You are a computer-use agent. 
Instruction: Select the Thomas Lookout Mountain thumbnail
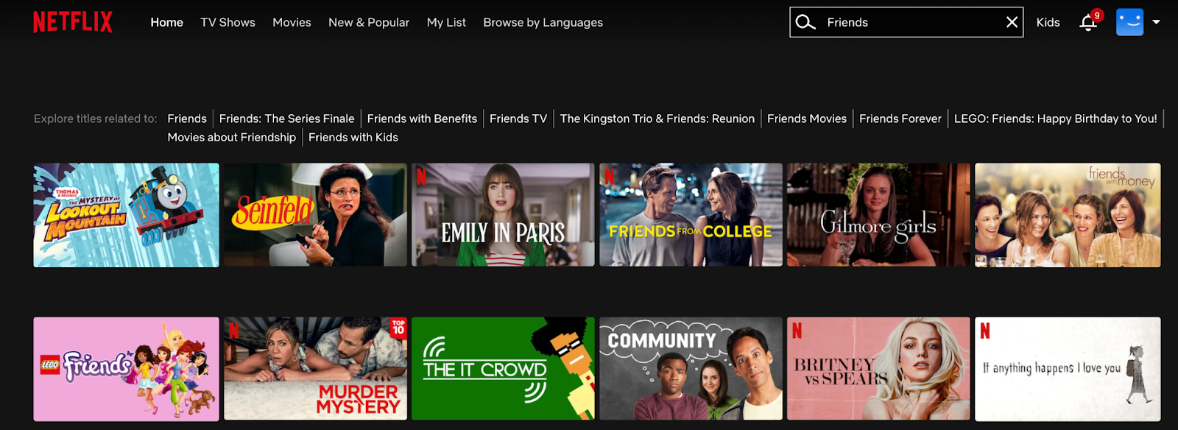(126, 215)
